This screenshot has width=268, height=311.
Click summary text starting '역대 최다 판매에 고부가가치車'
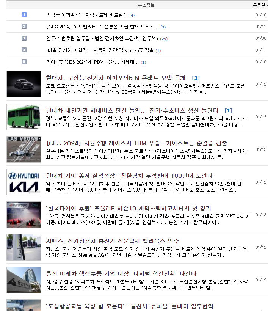(144, 187)
